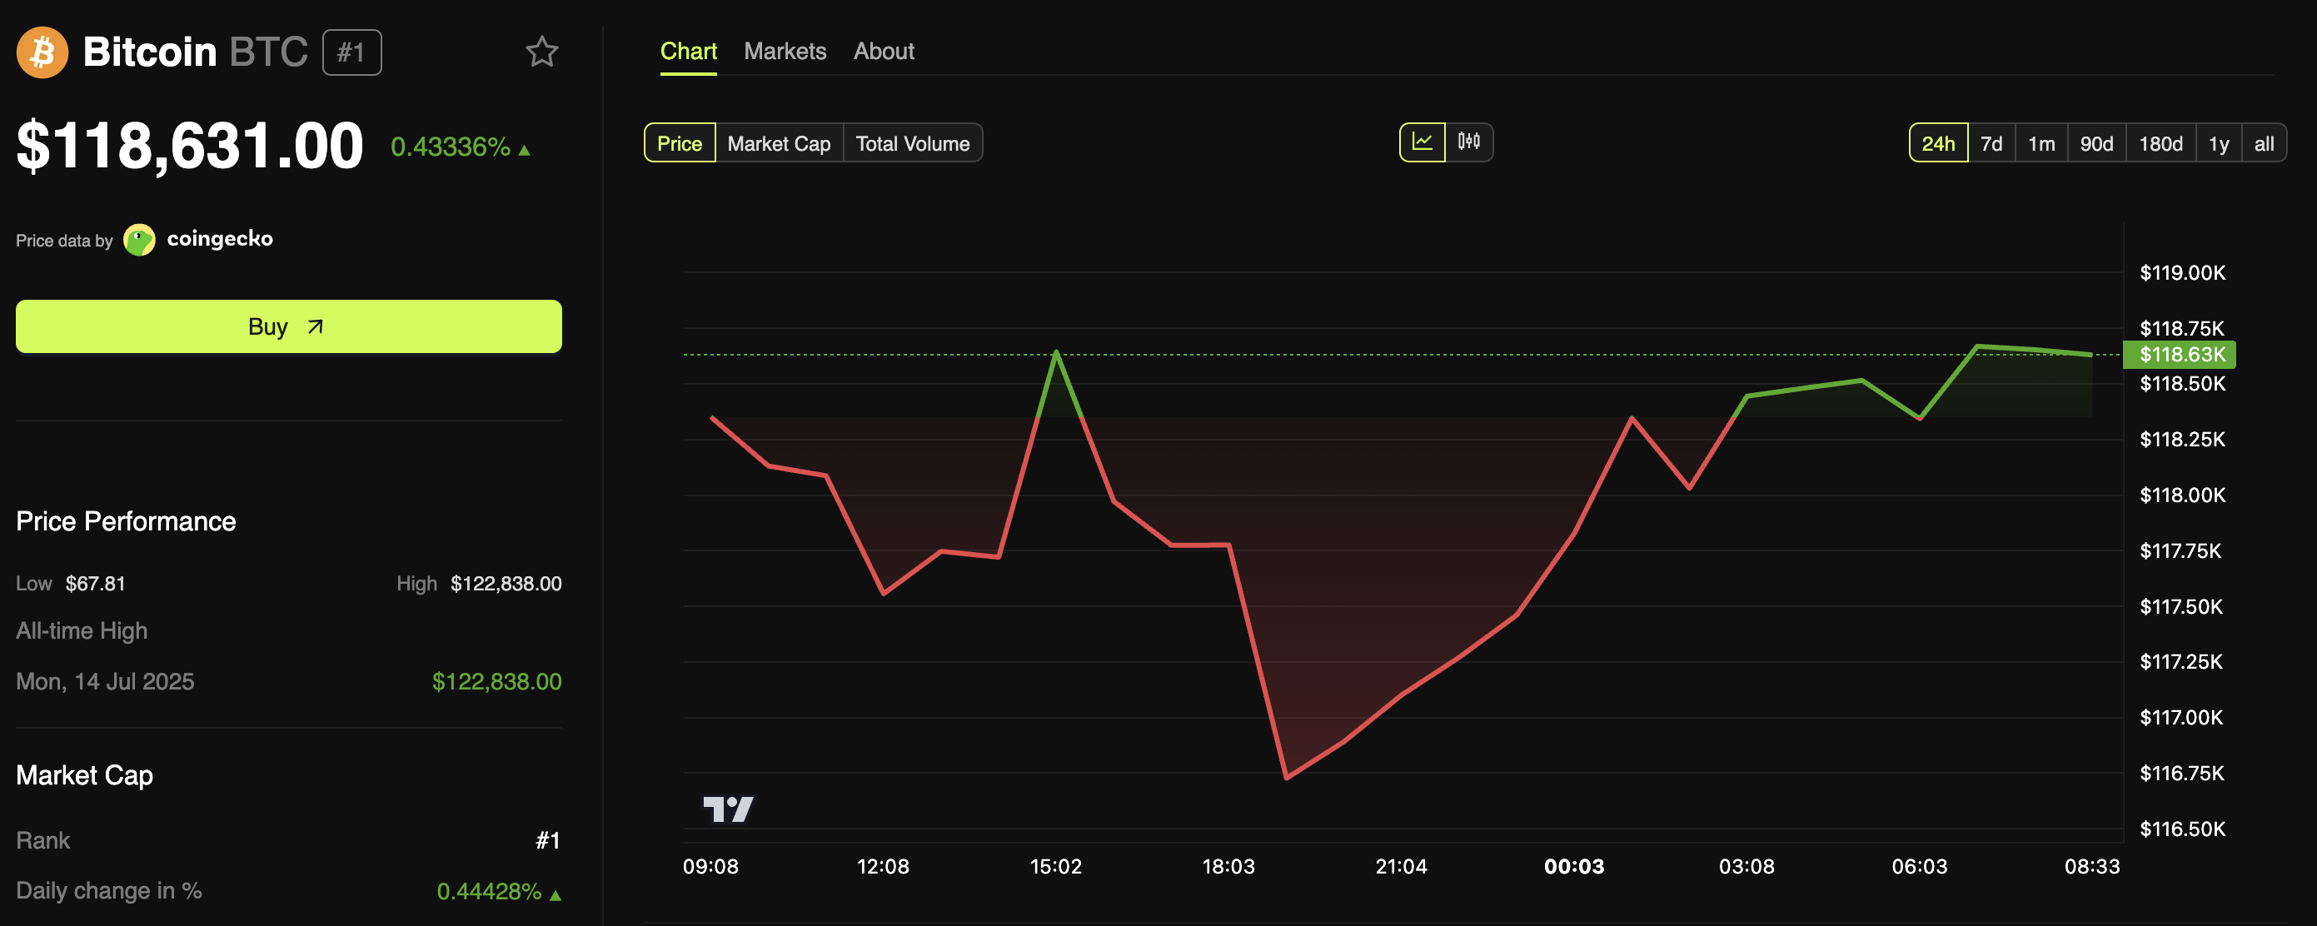Viewport: 2317px width, 926px height.
Task: Click the $118.63K current price label
Action: click(2180, 355)
